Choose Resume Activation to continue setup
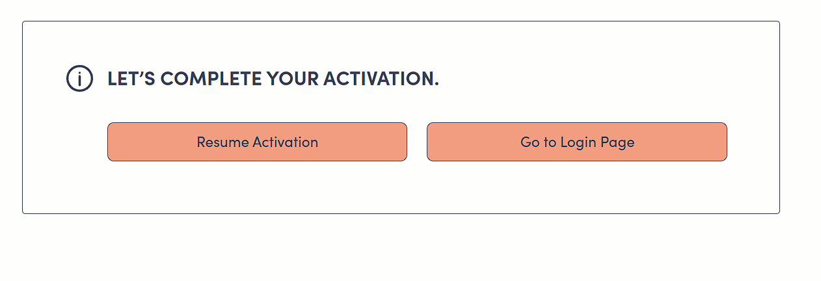The image size is (821, 281). (257, 142)
